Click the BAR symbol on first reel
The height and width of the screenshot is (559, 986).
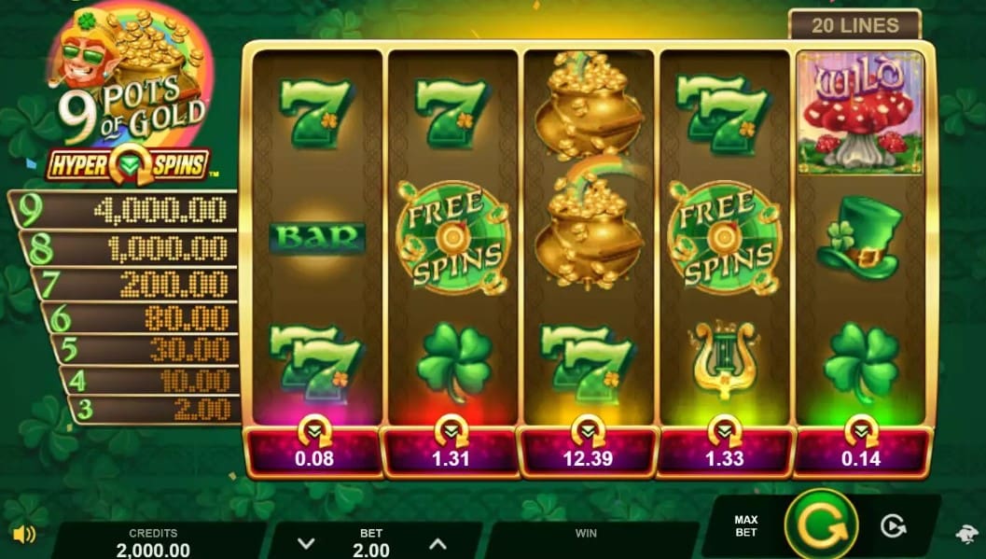(x=317, y=238)
